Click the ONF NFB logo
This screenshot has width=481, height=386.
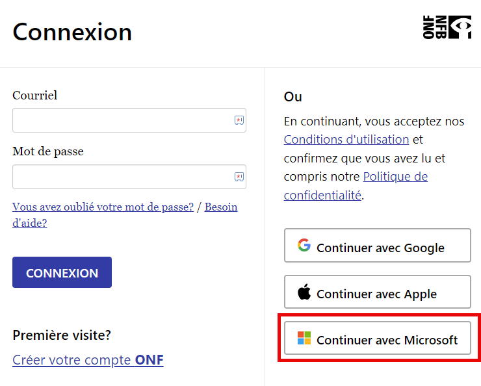(447, 27)
